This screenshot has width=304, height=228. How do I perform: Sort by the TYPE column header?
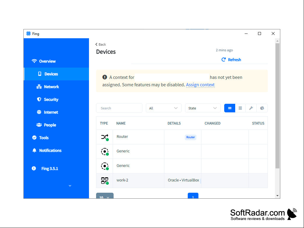click(x=104, y=123)
